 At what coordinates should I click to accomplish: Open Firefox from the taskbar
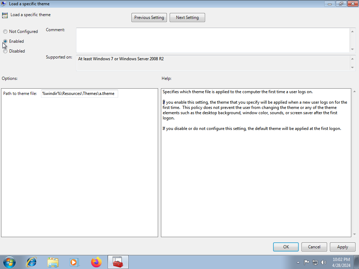(x=96, y=262)
